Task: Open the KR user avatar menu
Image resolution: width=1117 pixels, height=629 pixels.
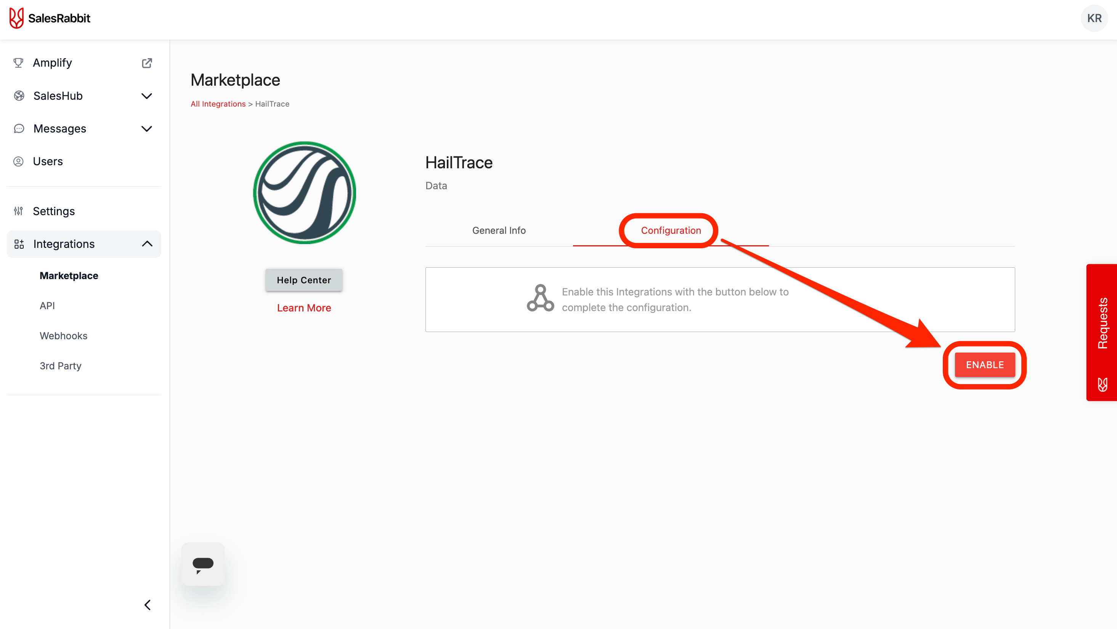Action: (1094, 18)
